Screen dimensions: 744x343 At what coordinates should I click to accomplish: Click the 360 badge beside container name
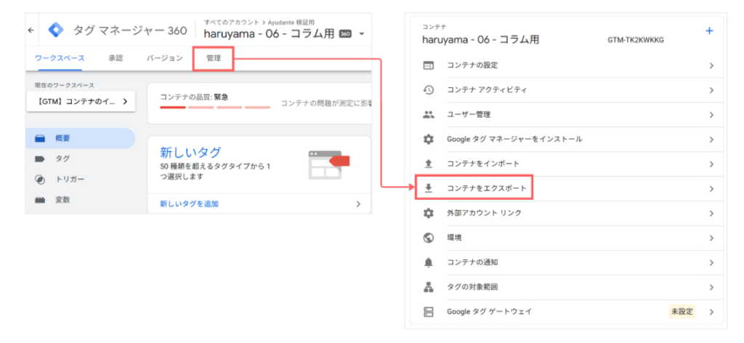point(345,34)
